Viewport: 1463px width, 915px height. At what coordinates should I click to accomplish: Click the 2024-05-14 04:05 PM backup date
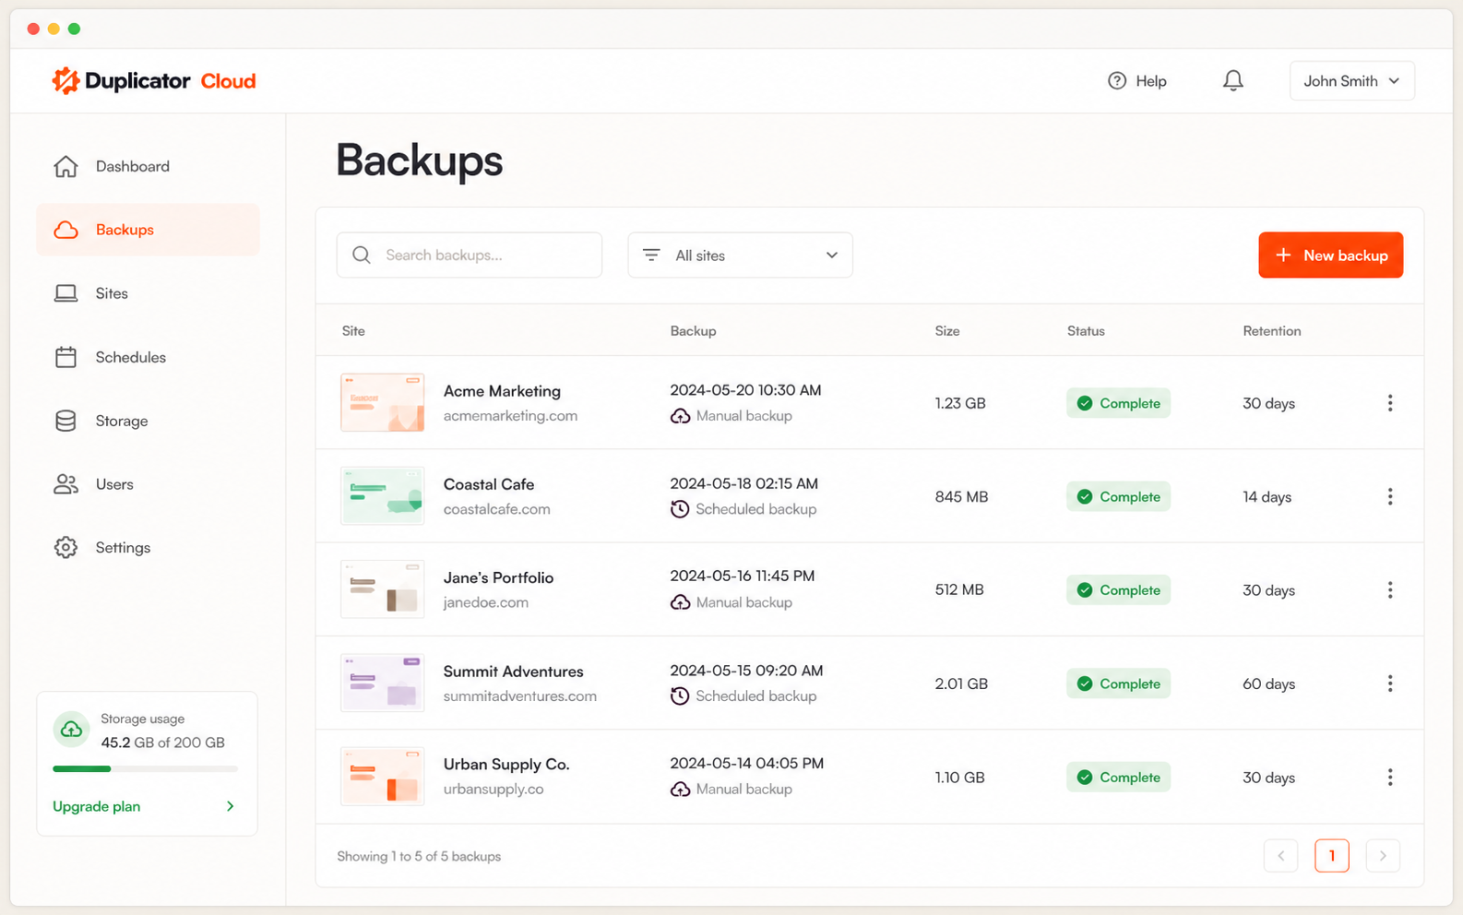[x=746, y=764]
